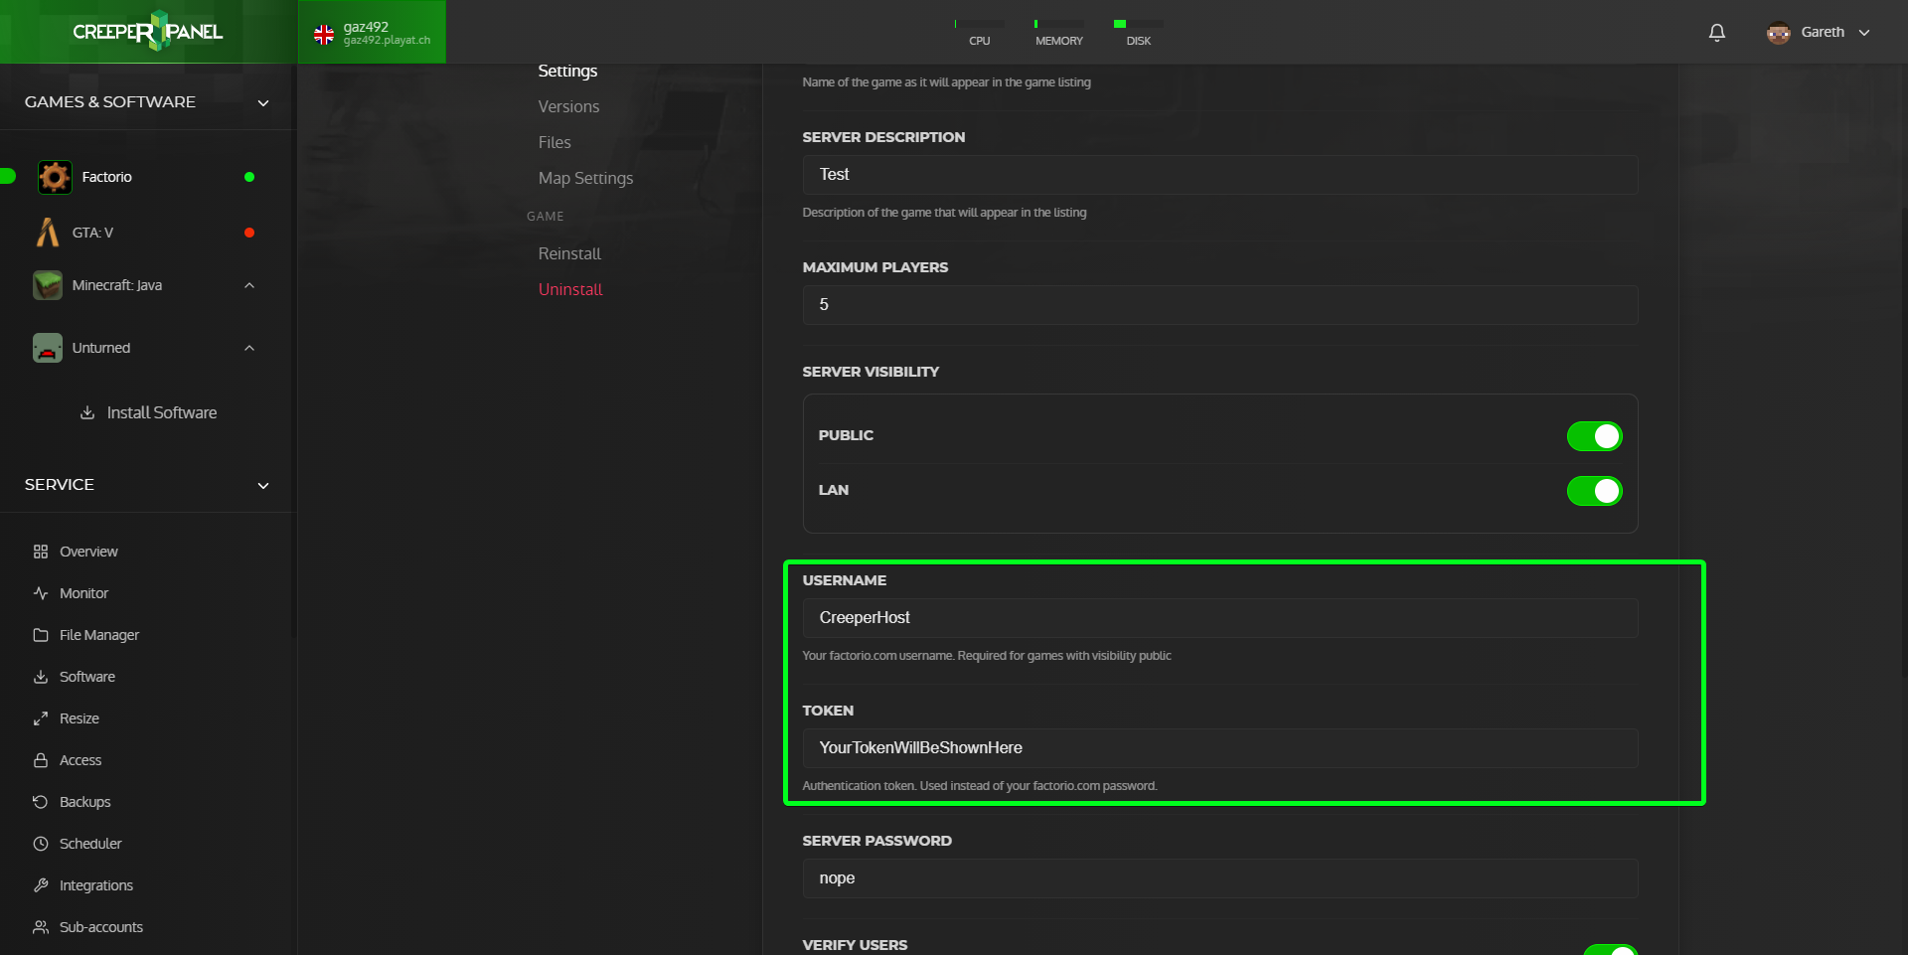This screenshot has width=1908, height=955.
Task: Open Access link
Action: tap(80, 760)
